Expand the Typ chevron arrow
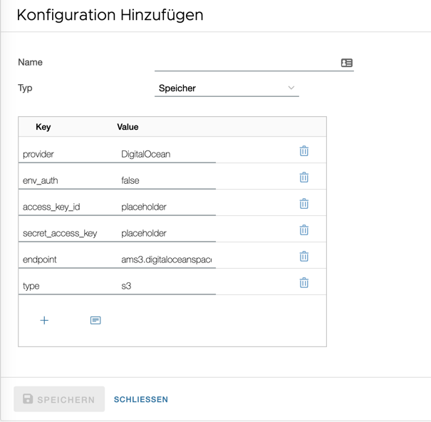The height and width of the screenshot is (422, 431). tap(291, 88)
